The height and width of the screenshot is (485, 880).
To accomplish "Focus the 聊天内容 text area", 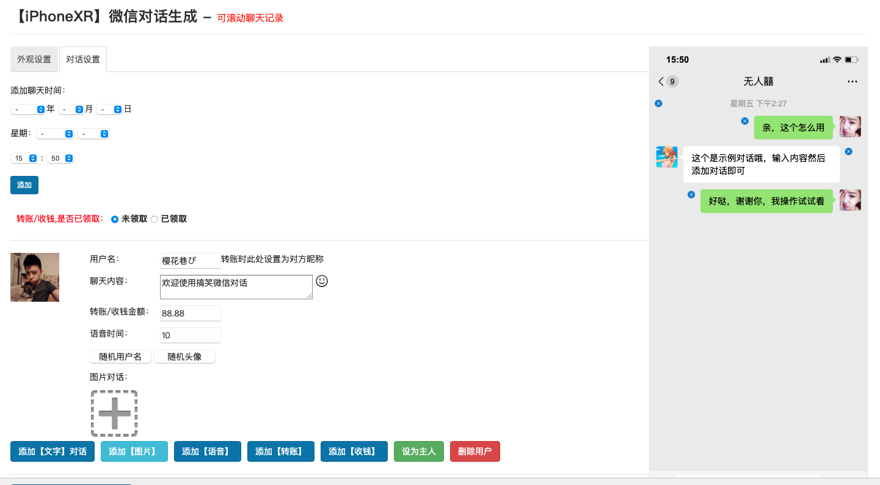I will point(236,287).
